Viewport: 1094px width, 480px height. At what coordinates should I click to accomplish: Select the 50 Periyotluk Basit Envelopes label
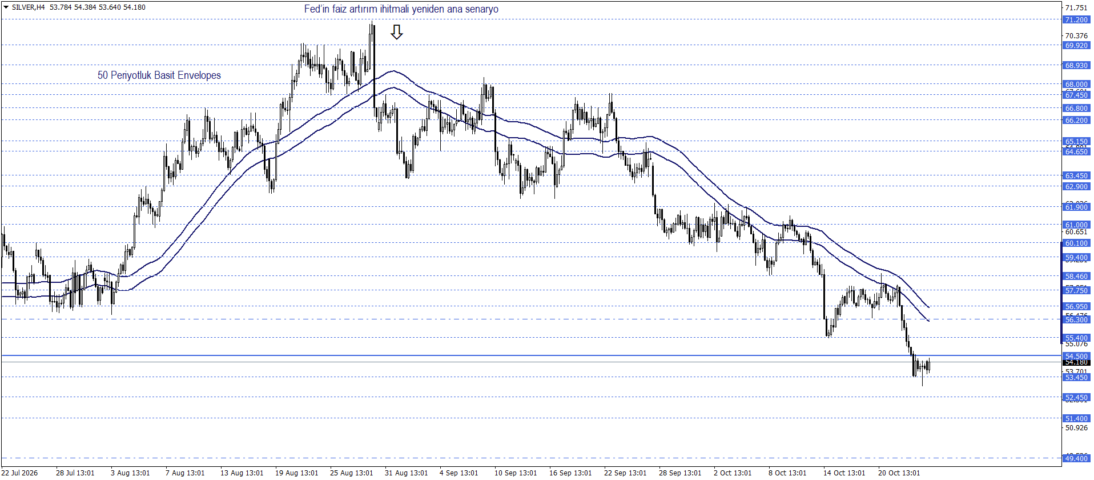159,75
